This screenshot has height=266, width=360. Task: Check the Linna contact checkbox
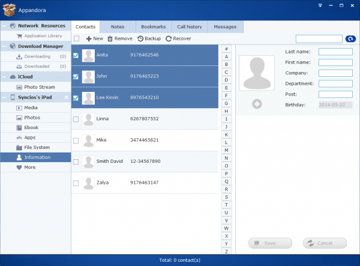coord(76,119)
